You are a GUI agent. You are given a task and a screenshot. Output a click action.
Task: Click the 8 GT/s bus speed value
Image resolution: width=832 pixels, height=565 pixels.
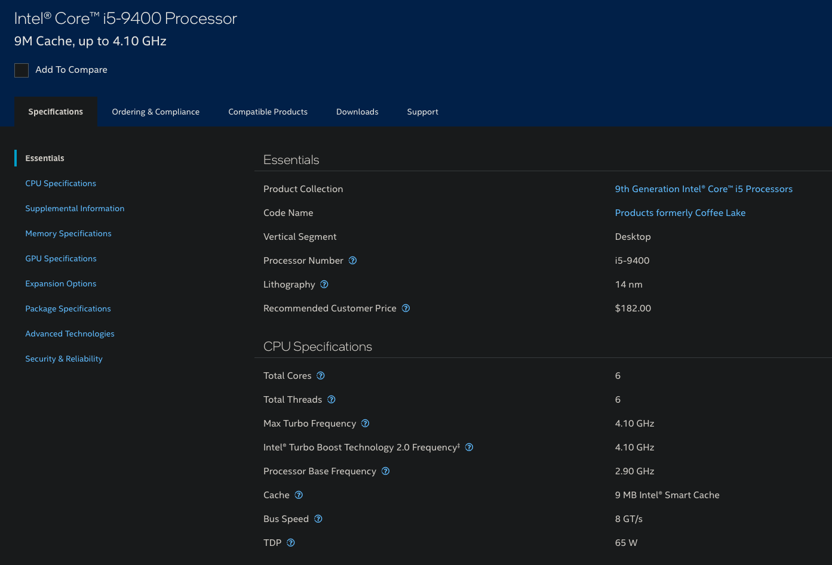(x=629, y=518)
